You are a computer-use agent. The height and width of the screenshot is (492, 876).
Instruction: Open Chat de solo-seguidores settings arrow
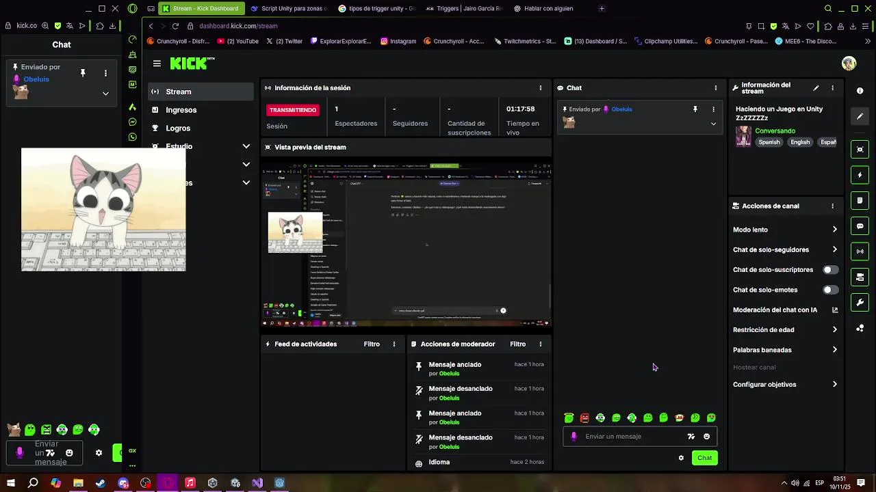click(834, 250)
